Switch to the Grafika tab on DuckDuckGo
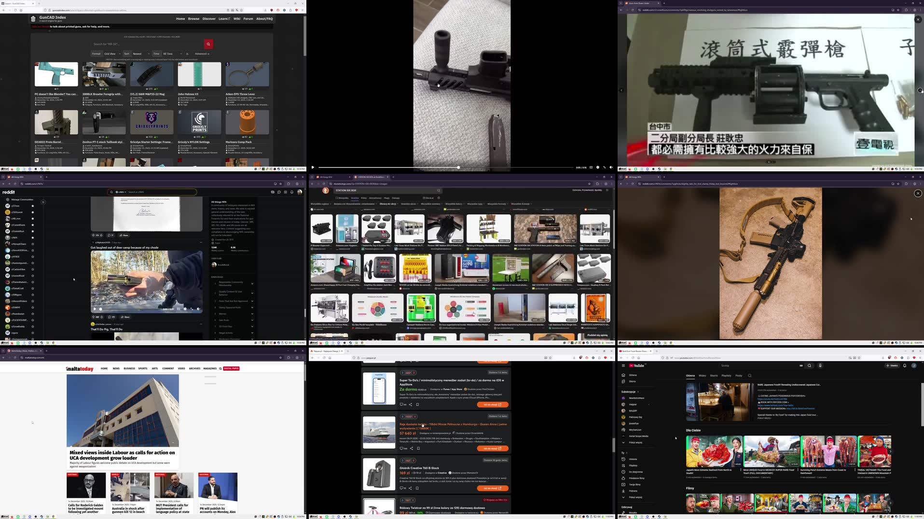924x519 pixels. pyautogui.click(x=356, y=198)
